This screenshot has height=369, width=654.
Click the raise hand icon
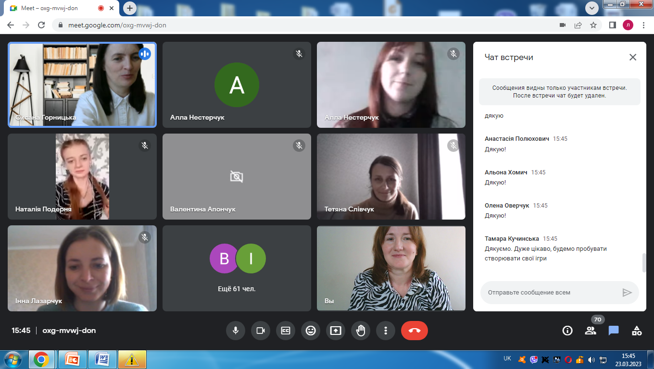(x=361, y=331)
